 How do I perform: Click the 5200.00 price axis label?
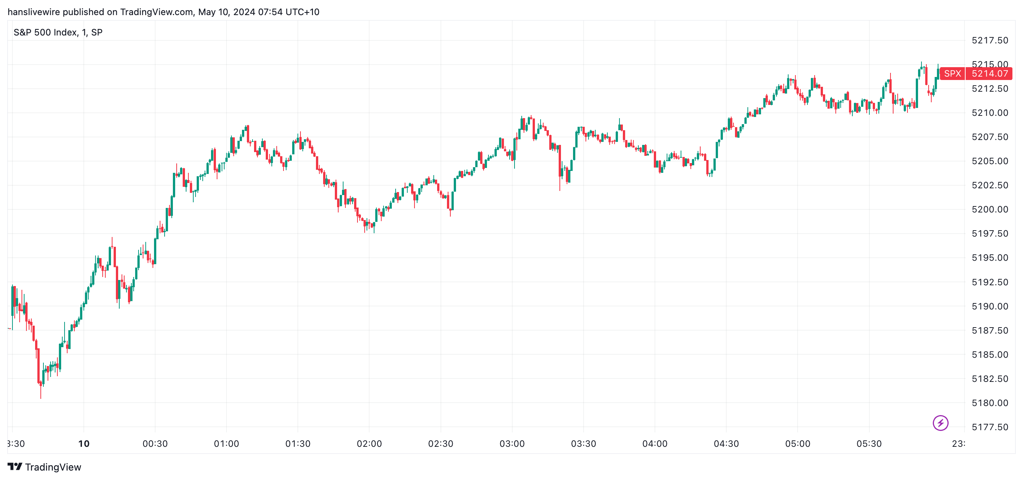coord(990,209)
